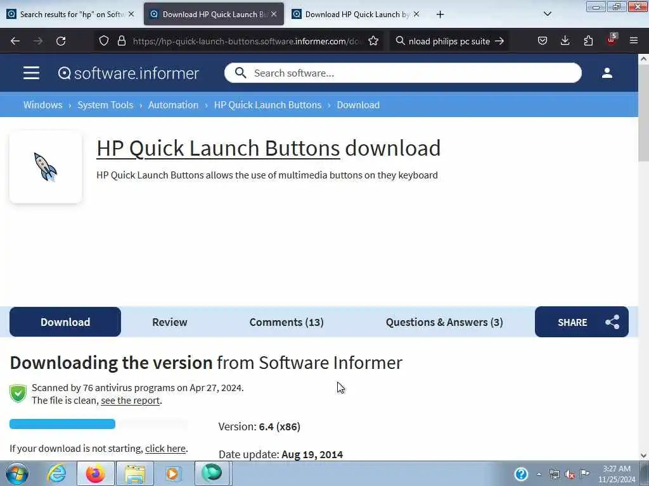
Task: Close the third Download HP Quick Launch tab
Action: [x=416, y=14]
